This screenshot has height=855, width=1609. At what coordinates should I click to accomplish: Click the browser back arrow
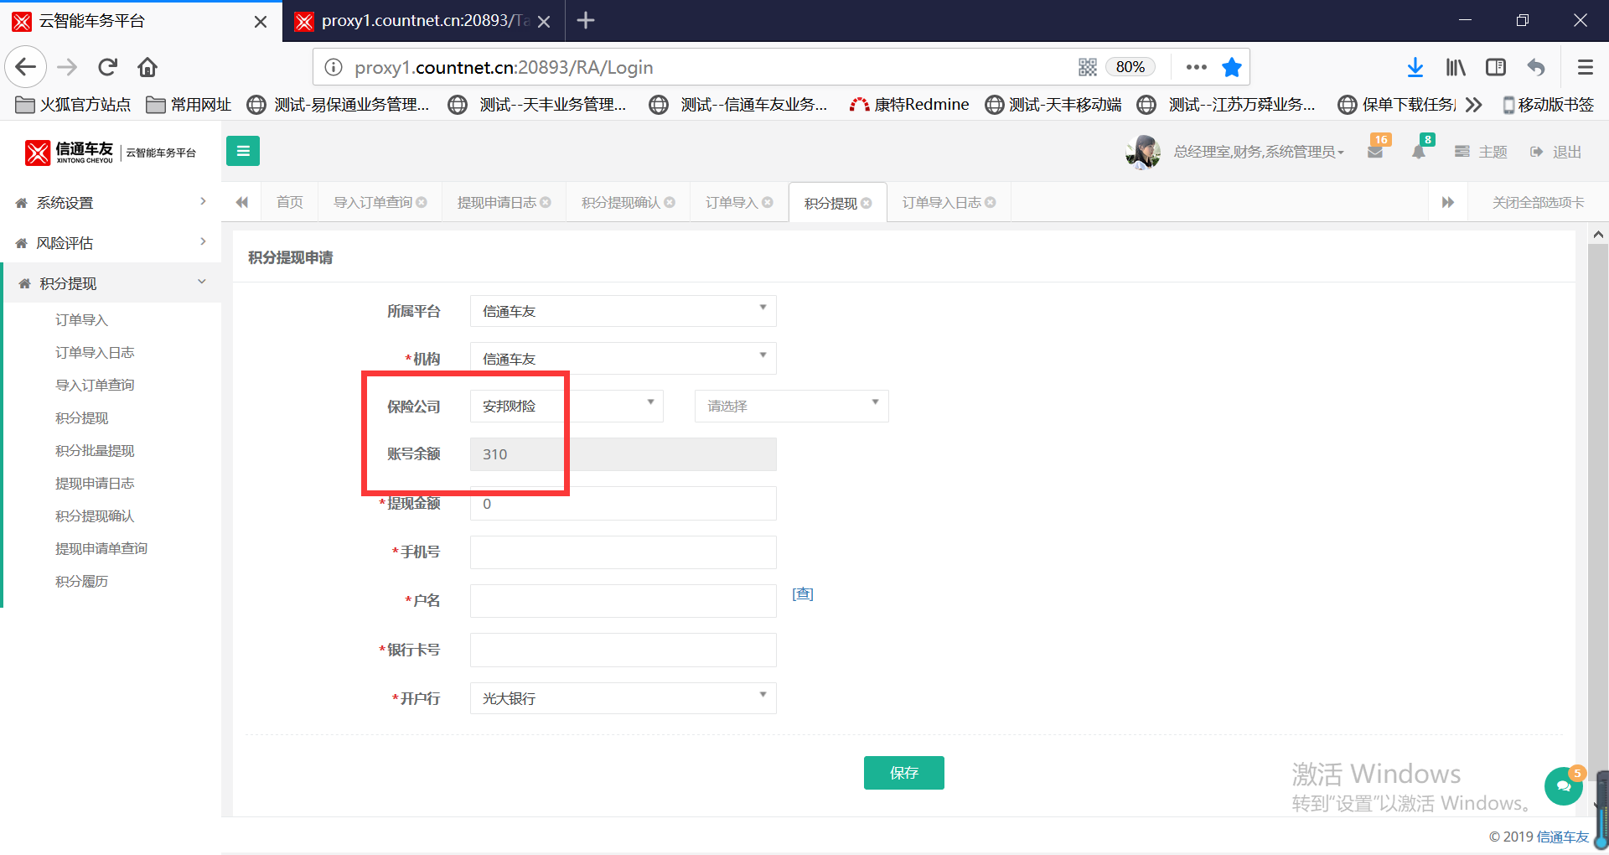coord(26,67)
